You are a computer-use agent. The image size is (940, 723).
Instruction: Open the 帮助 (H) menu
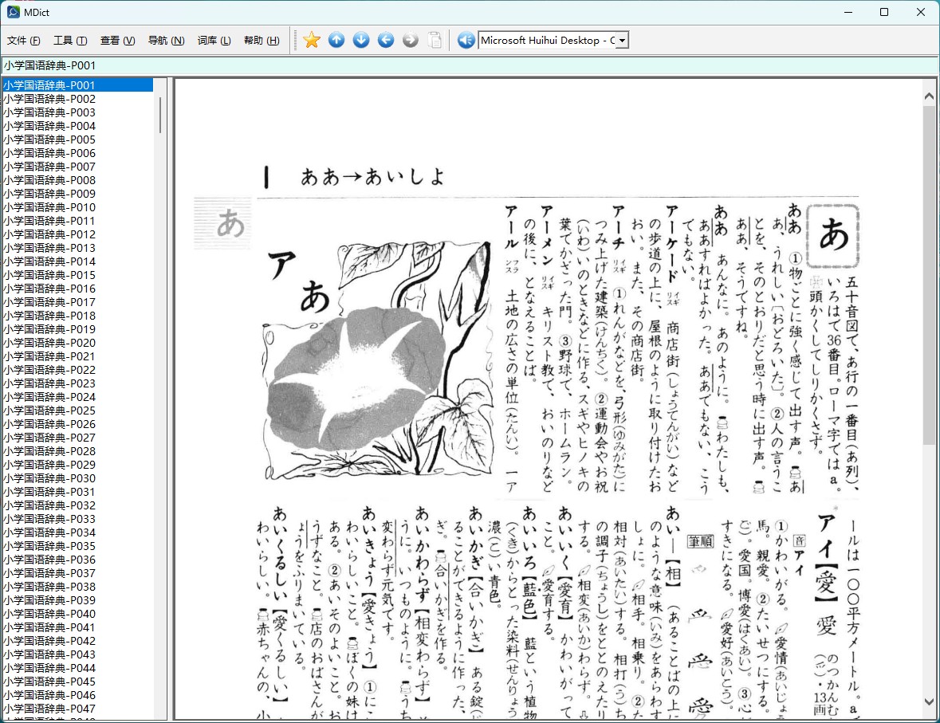point(262,40)
